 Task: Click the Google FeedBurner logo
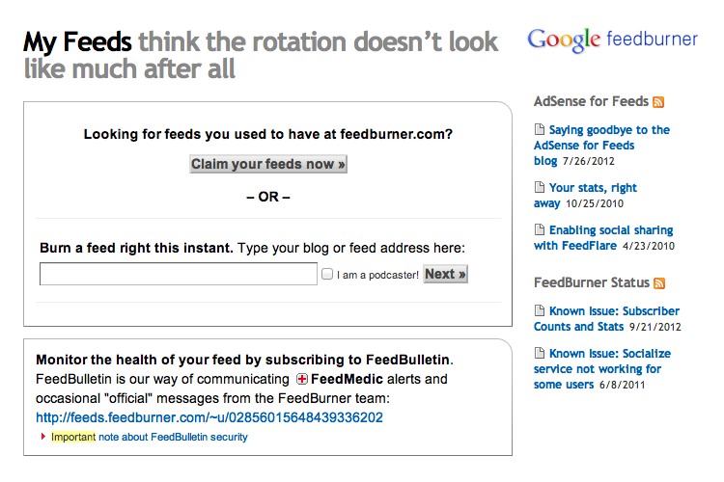tap(610, 40)
